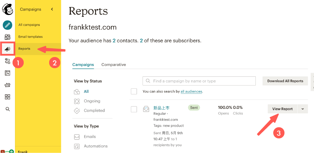This screenshot has height=153, width=314.
Task: Open the Campaigns megaphone icon
Action: pyautogui.click(x=7, y=49)
